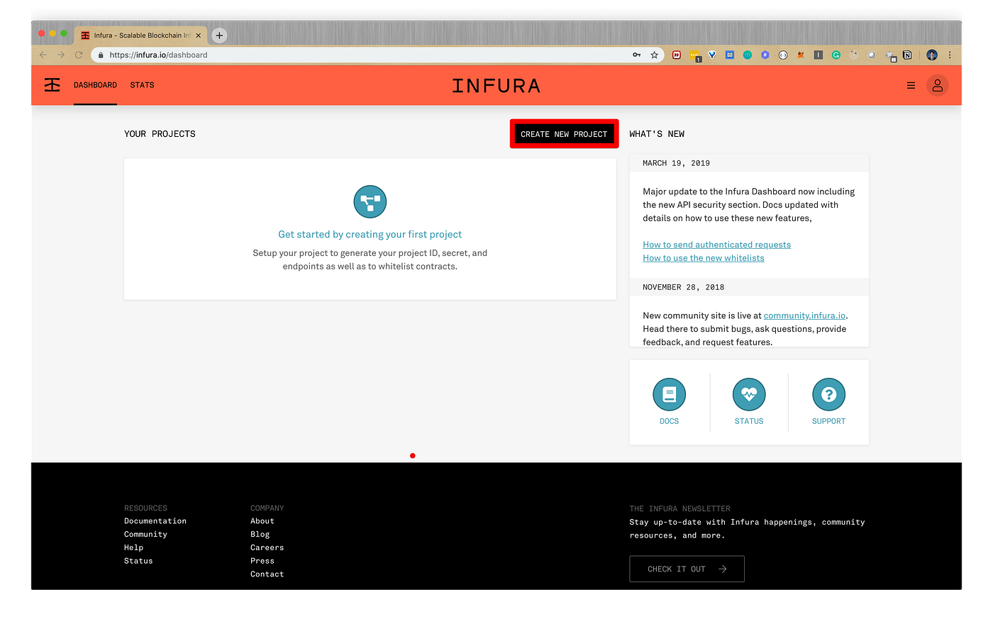
Task: Click the yellow extension with badge 1
Action: [x=695, y=55]
